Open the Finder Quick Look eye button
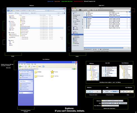137x113 pixels. (x=96, y=10)
